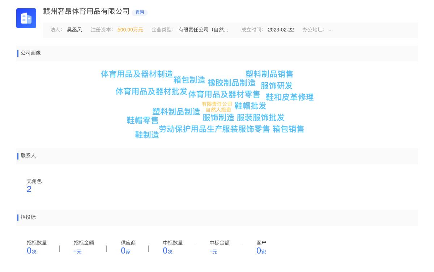Click tag 服饰研发
This screenshot has height=272, width=434.
[x=276, y=86]
